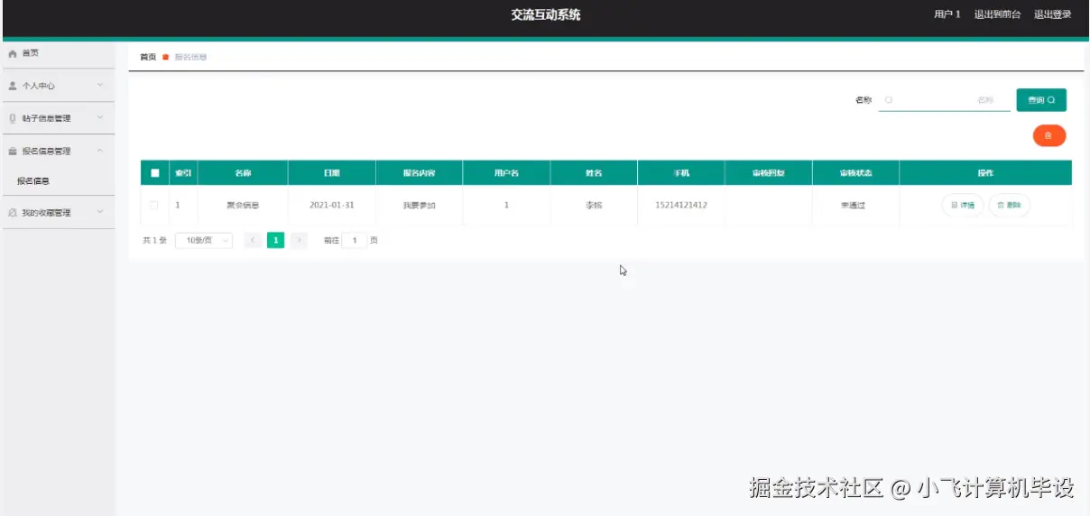Viewport: 1090px width, 516px height.
Task: Expand the 我的收藏管理 chevron
Action: [100, 213]
